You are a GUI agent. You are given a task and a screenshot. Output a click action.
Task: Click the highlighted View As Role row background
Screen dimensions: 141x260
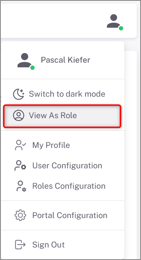(62, 116)
